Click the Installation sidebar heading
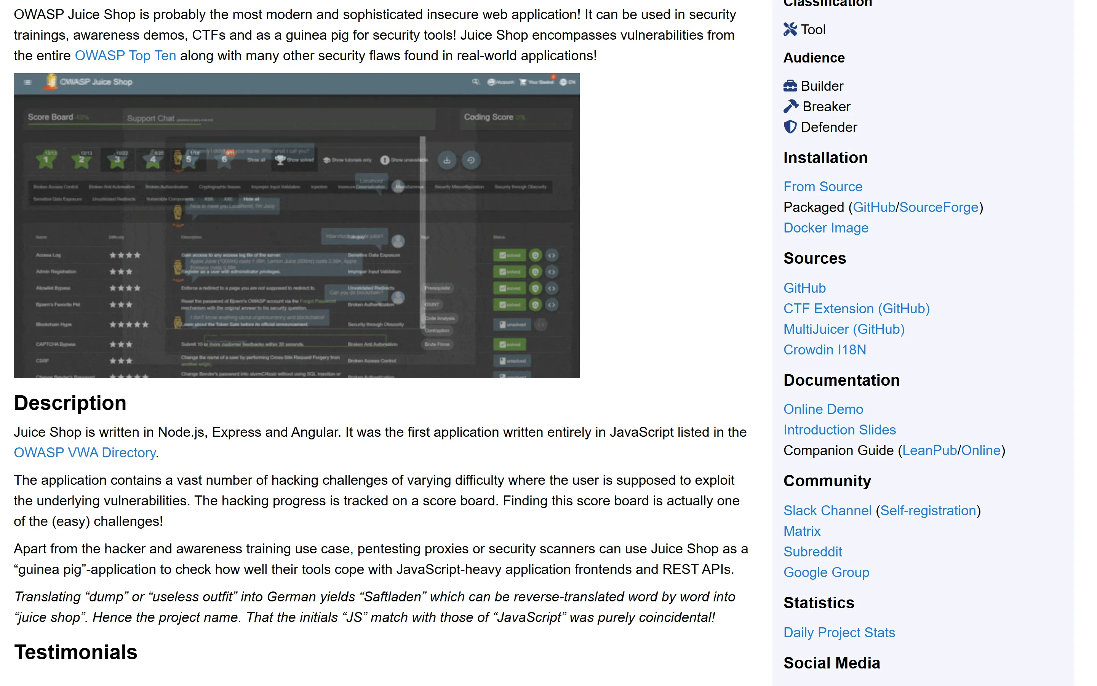Screen dimensions: 1097x686 coord(825,157)
